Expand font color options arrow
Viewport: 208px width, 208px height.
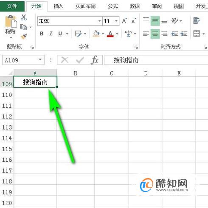click(117, 34)
